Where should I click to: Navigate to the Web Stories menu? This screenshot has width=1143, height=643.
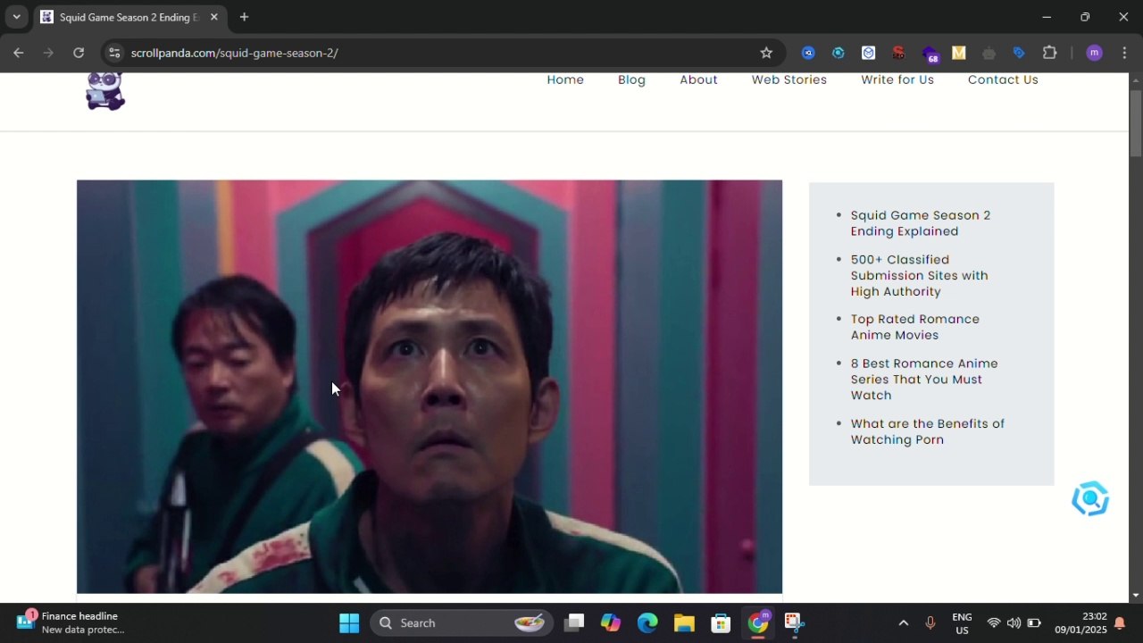pyautogui.click(x=788, y=79)
